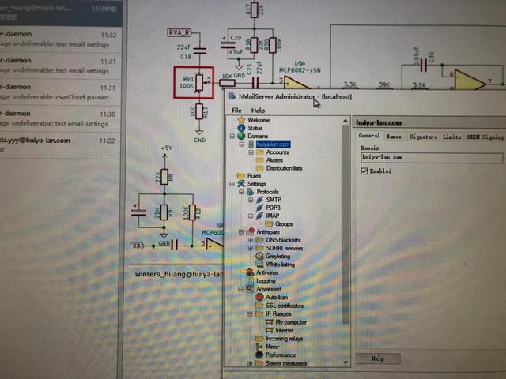Click the DNS blacklists folder icon
Image resolution: width=506 pixels, height=379 pixels.
pyautogui.click(x=260, y=240)
